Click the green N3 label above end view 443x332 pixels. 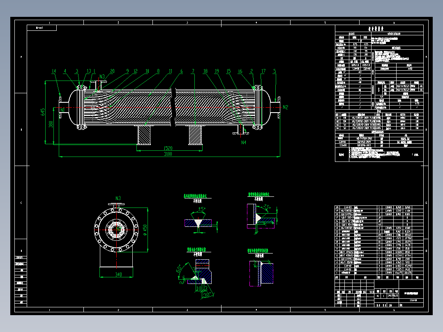click(x=118, y=198)
